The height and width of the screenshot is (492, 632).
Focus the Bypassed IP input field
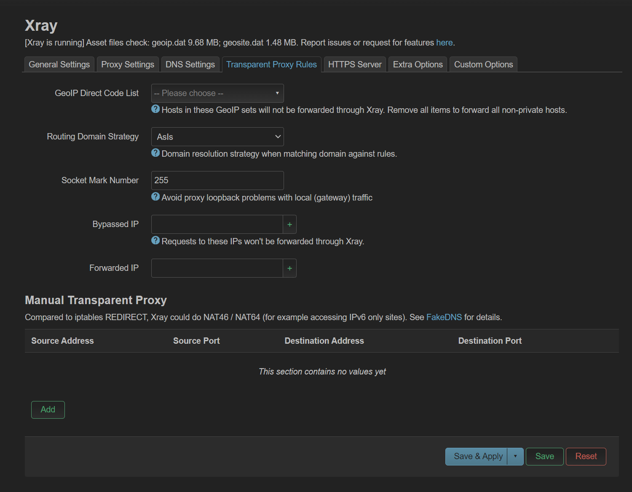217,225
